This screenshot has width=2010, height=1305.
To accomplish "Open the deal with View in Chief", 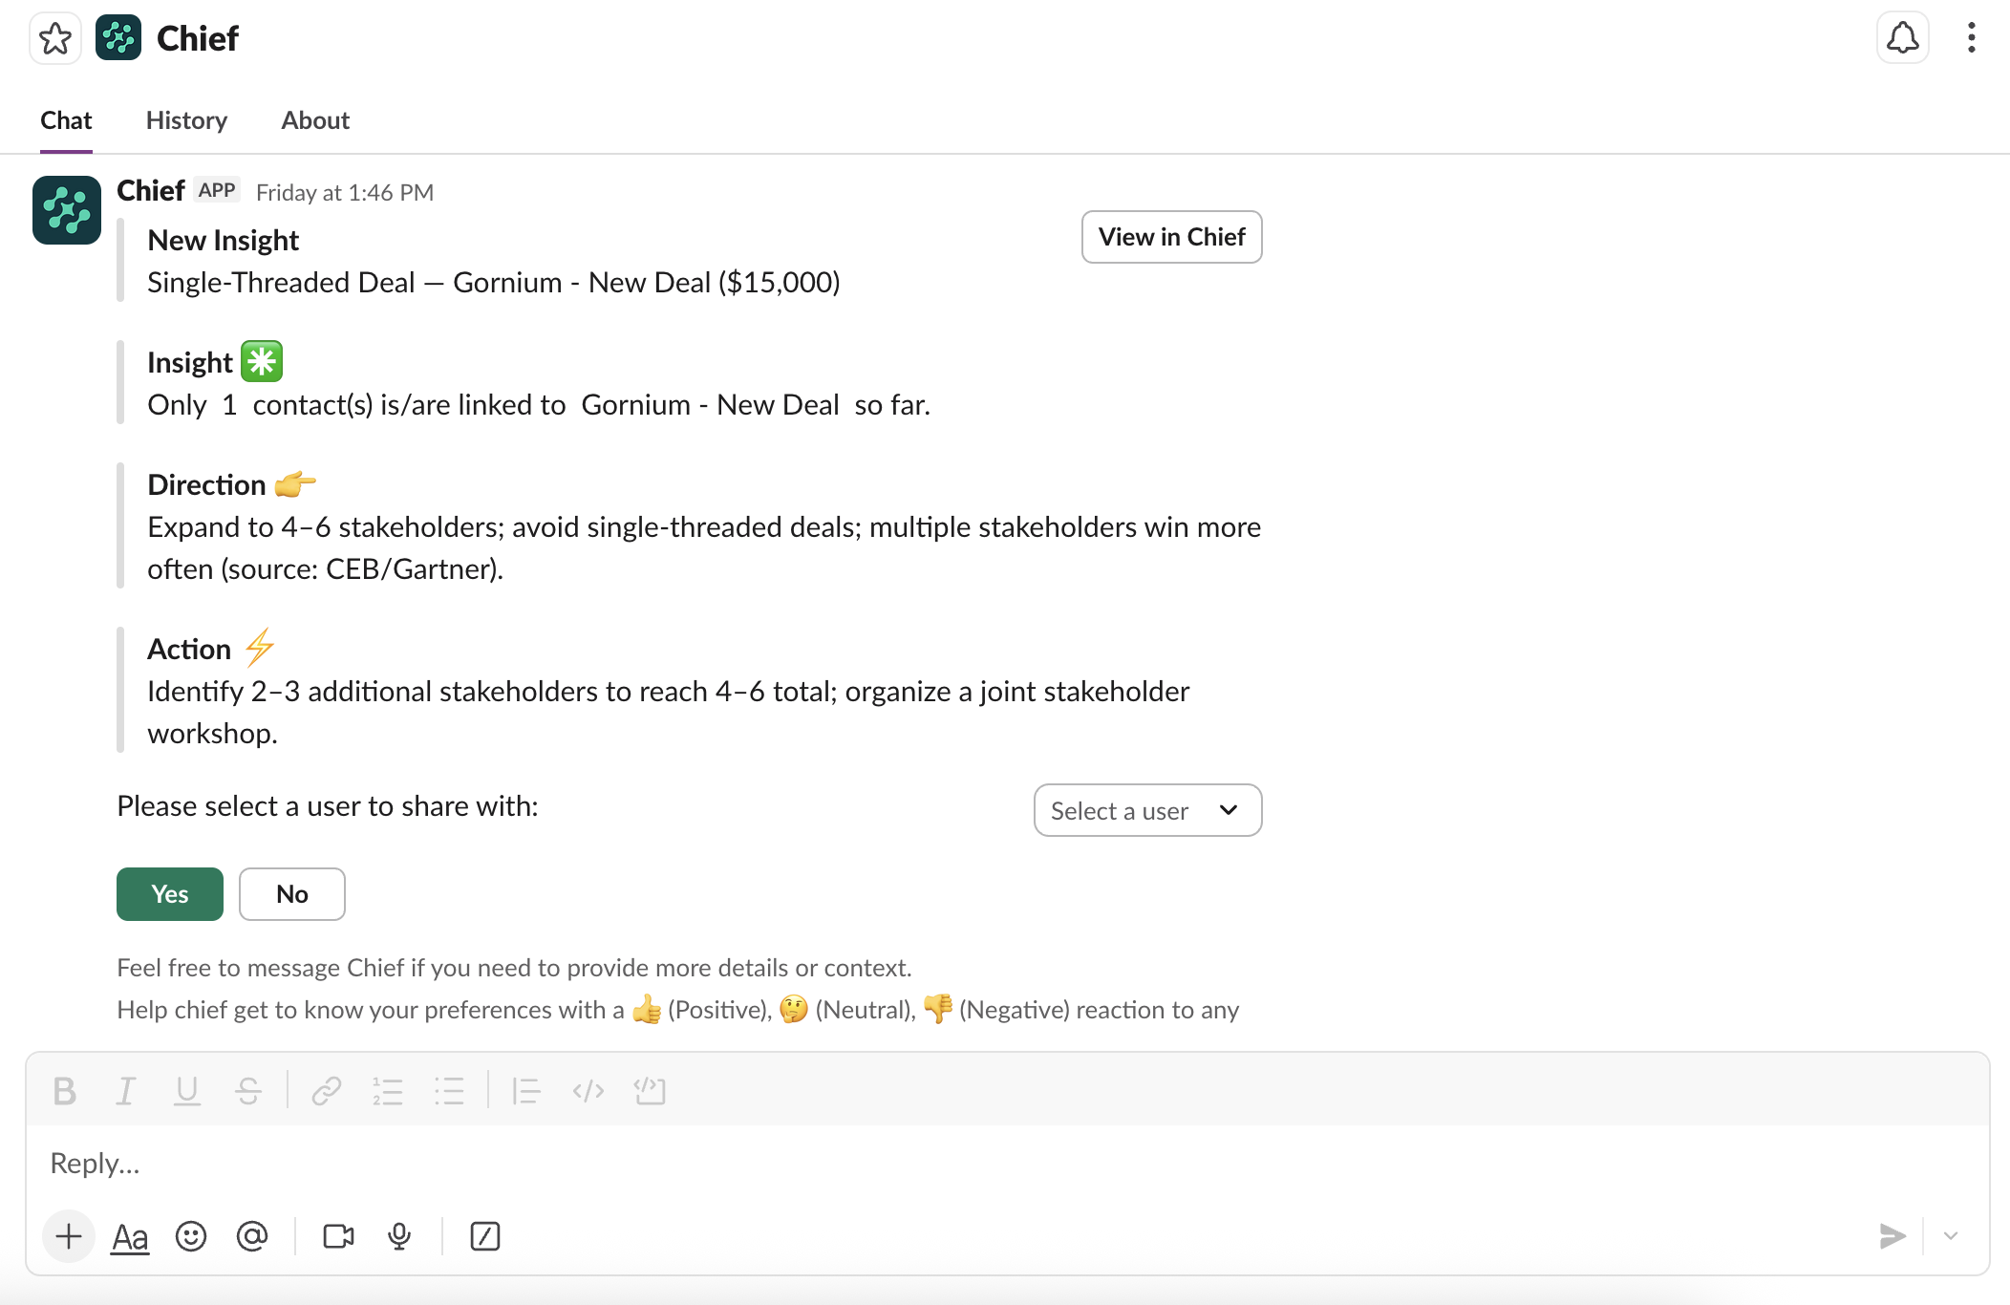I will [1171, 237].
